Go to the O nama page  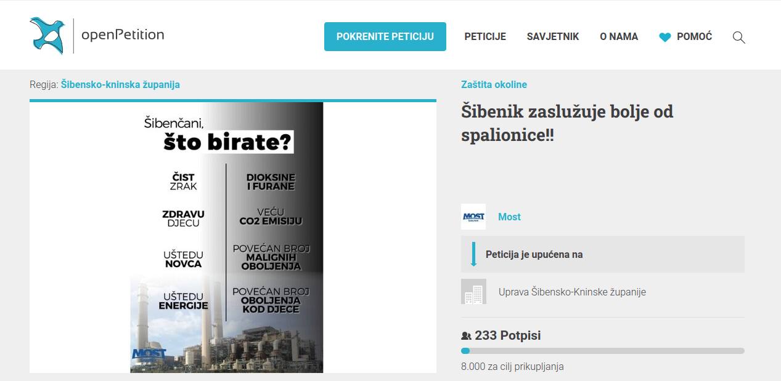coord(619,37)
